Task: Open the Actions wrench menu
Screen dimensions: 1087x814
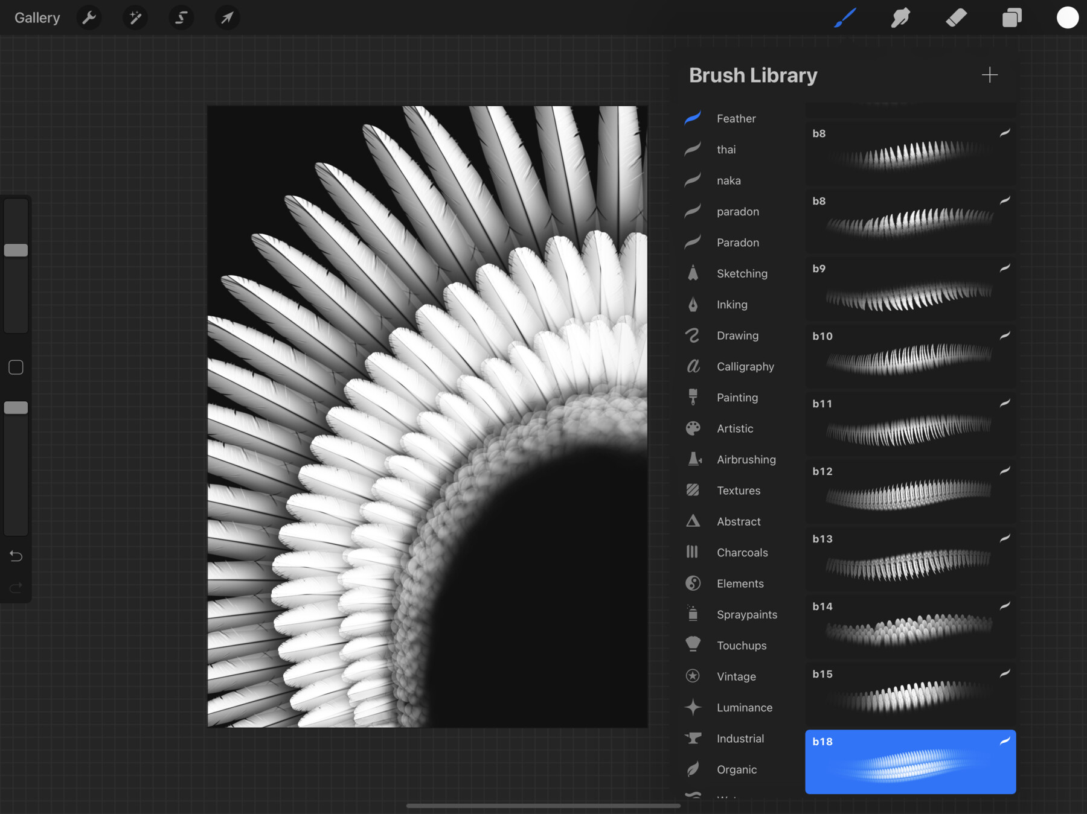Action: click(x=89, y=18)
